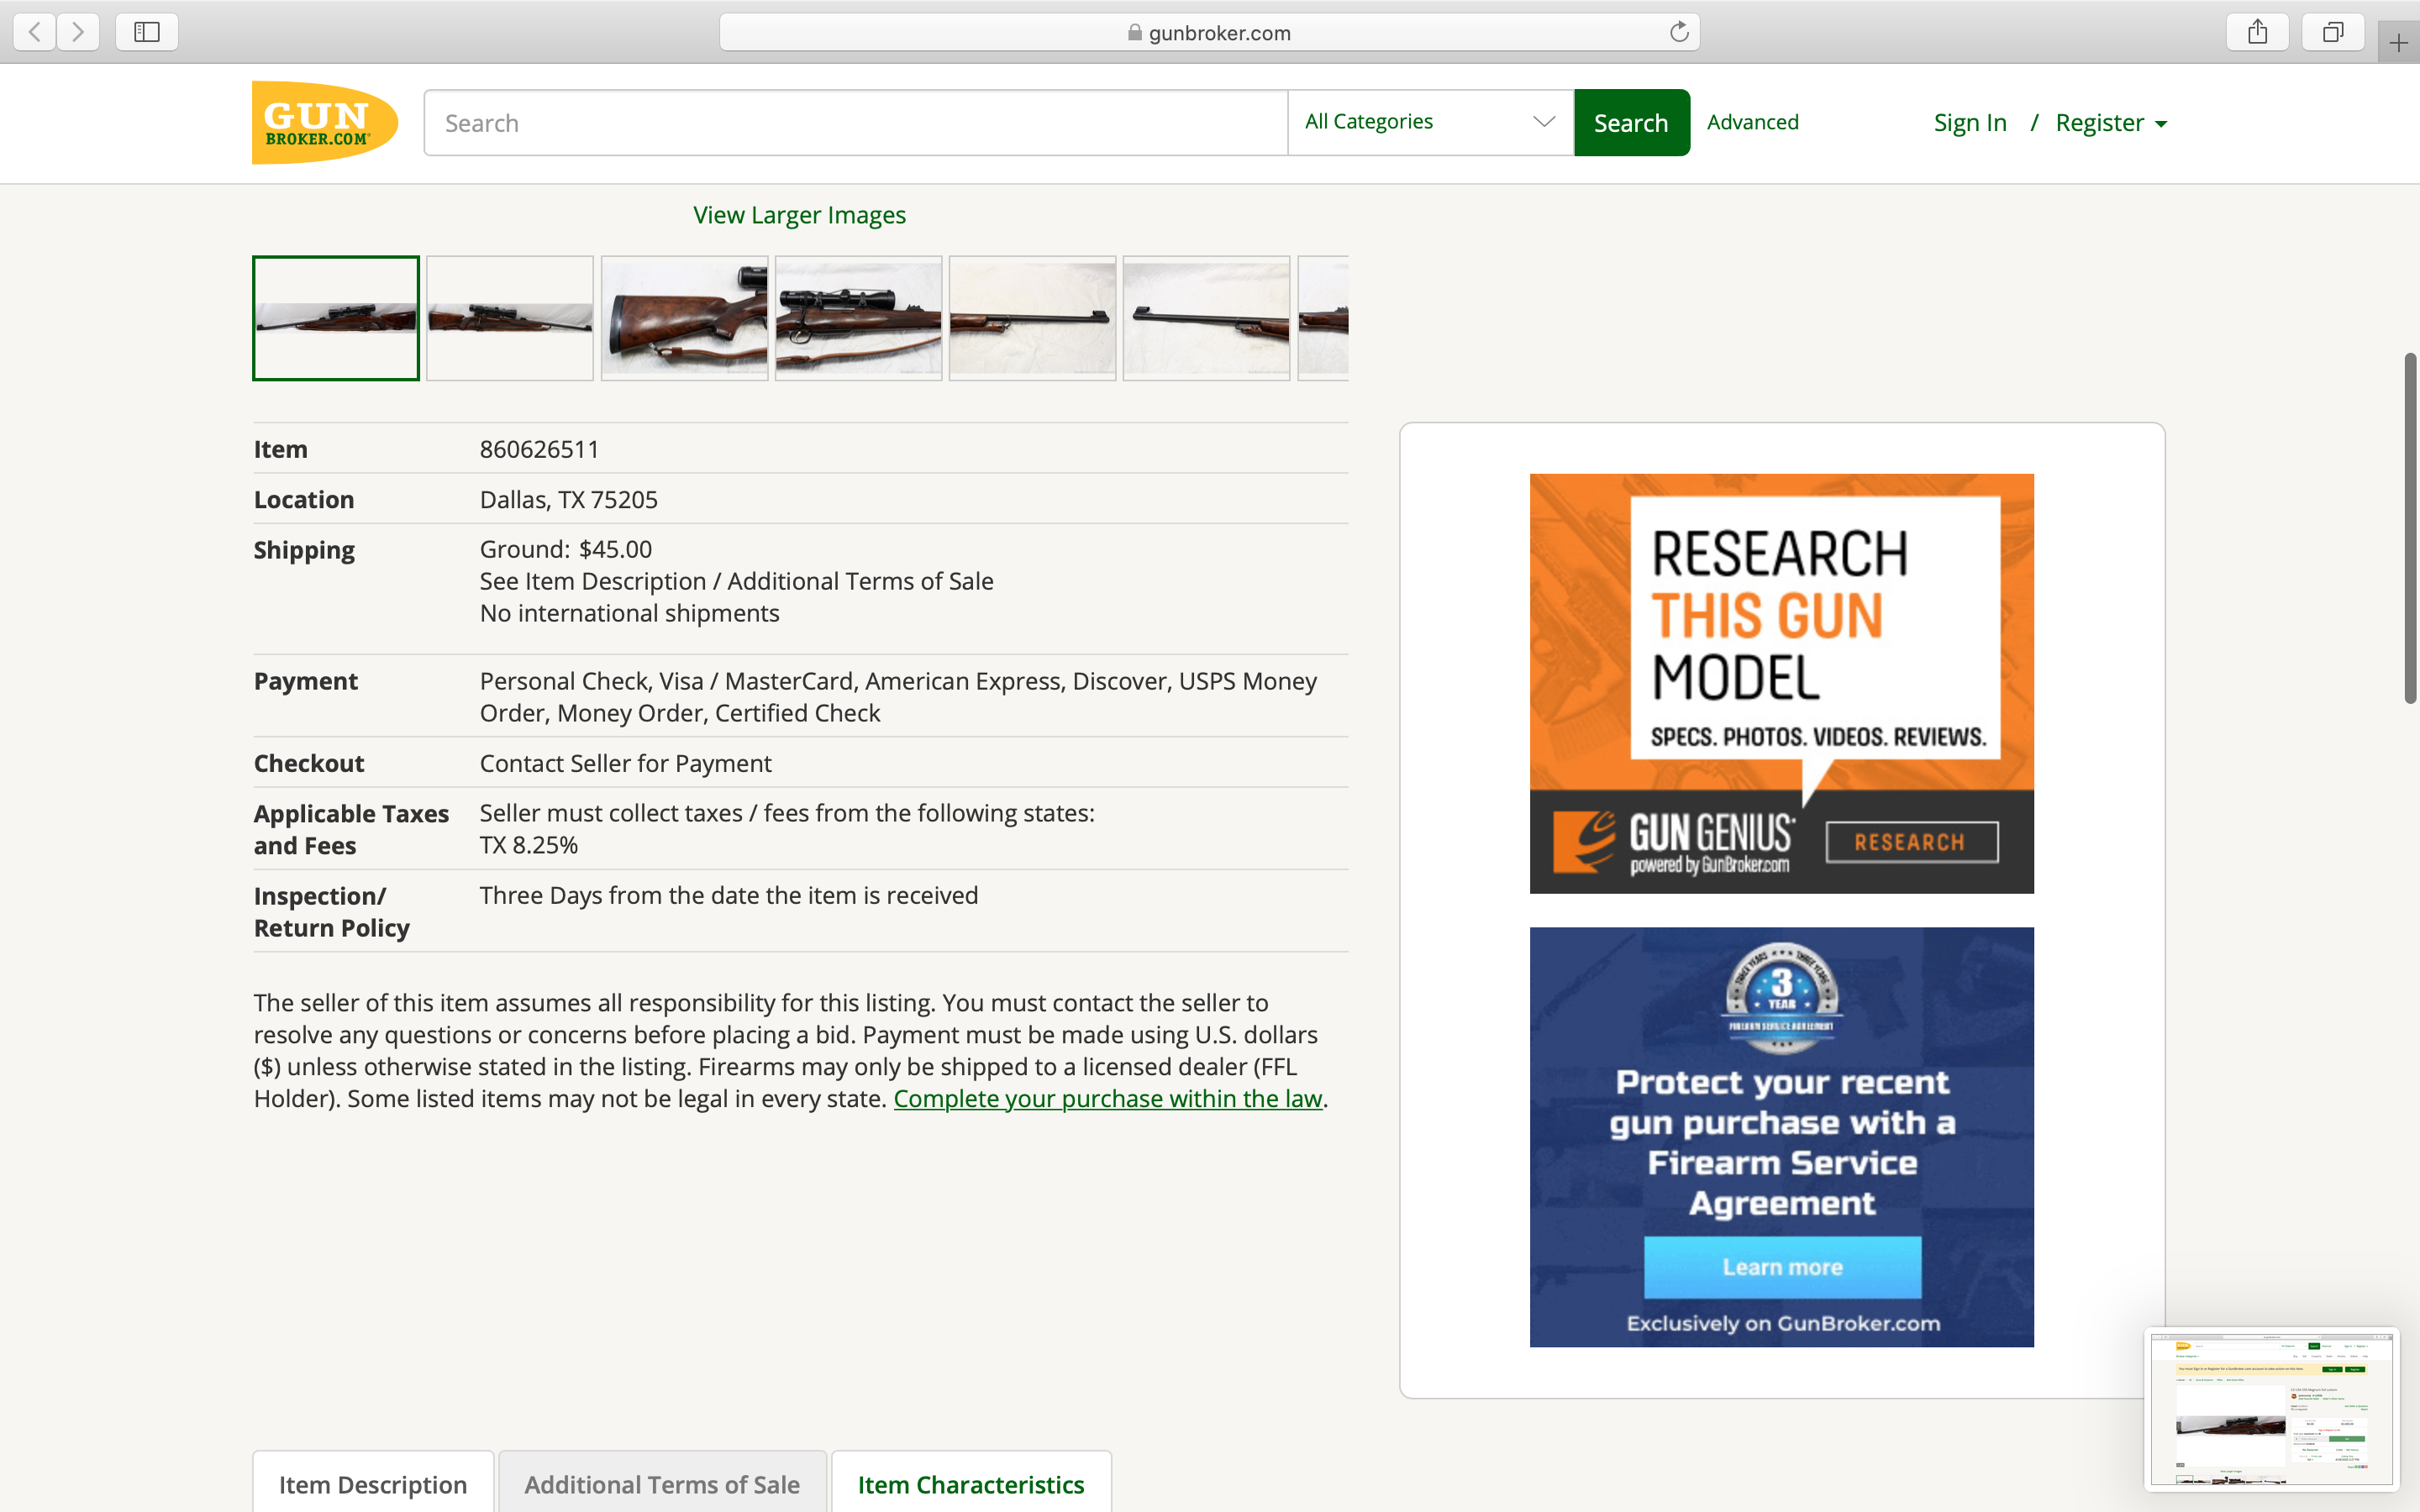Screen dimensions: 2420x1512
Task: Click See Item Description / Additional Terms text
Action: [x=736, y=581]
